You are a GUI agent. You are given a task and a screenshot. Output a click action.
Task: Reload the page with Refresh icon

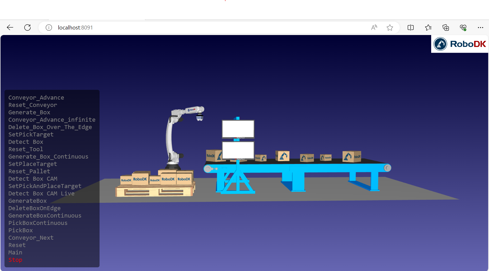pyautogui.click(x=27, y=27)
